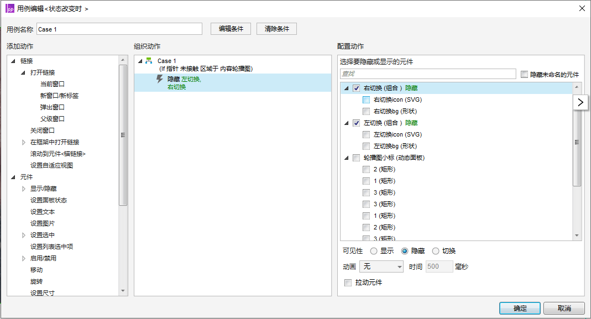591x319 pixels.
Task: Confirm with 确定 button
Action: [x=520, y=308]
